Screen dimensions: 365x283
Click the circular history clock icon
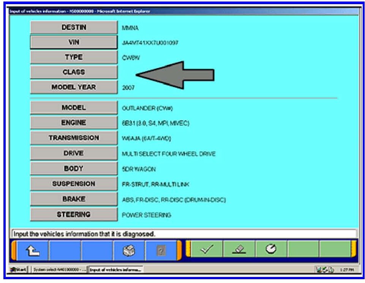(270, 251)
